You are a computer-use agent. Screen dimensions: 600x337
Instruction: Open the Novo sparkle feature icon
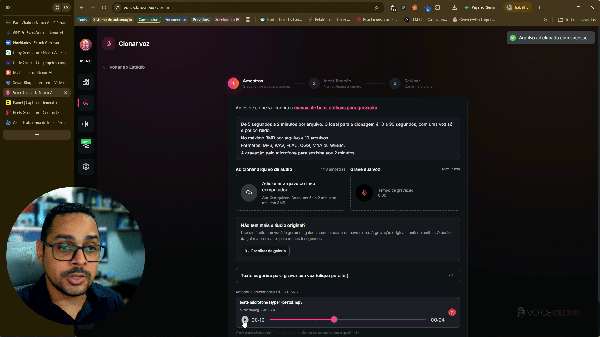click(x=86, y=145)
